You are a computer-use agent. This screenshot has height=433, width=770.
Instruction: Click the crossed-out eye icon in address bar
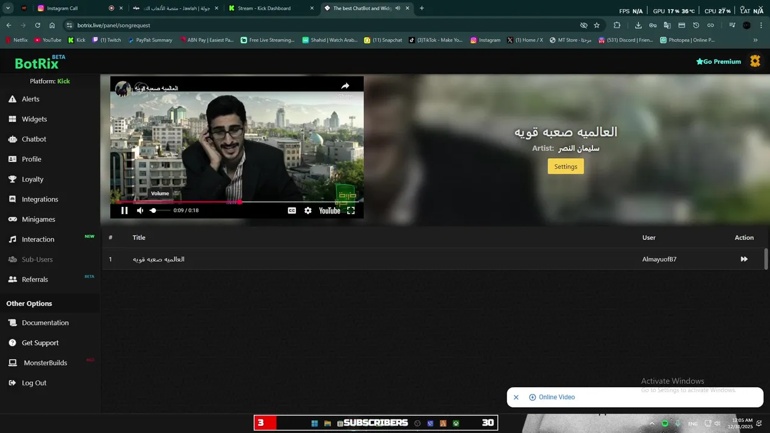584,25
